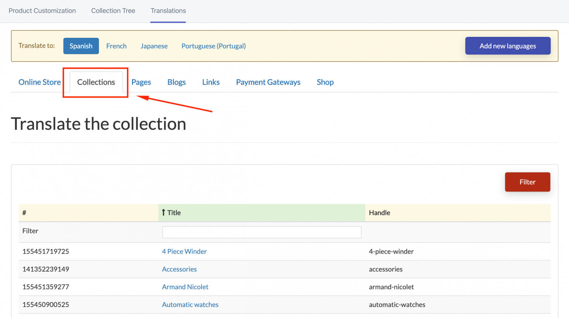Go to Payment Gateways tab
This screenshot has width=569, height=318.
pos(268,82)
